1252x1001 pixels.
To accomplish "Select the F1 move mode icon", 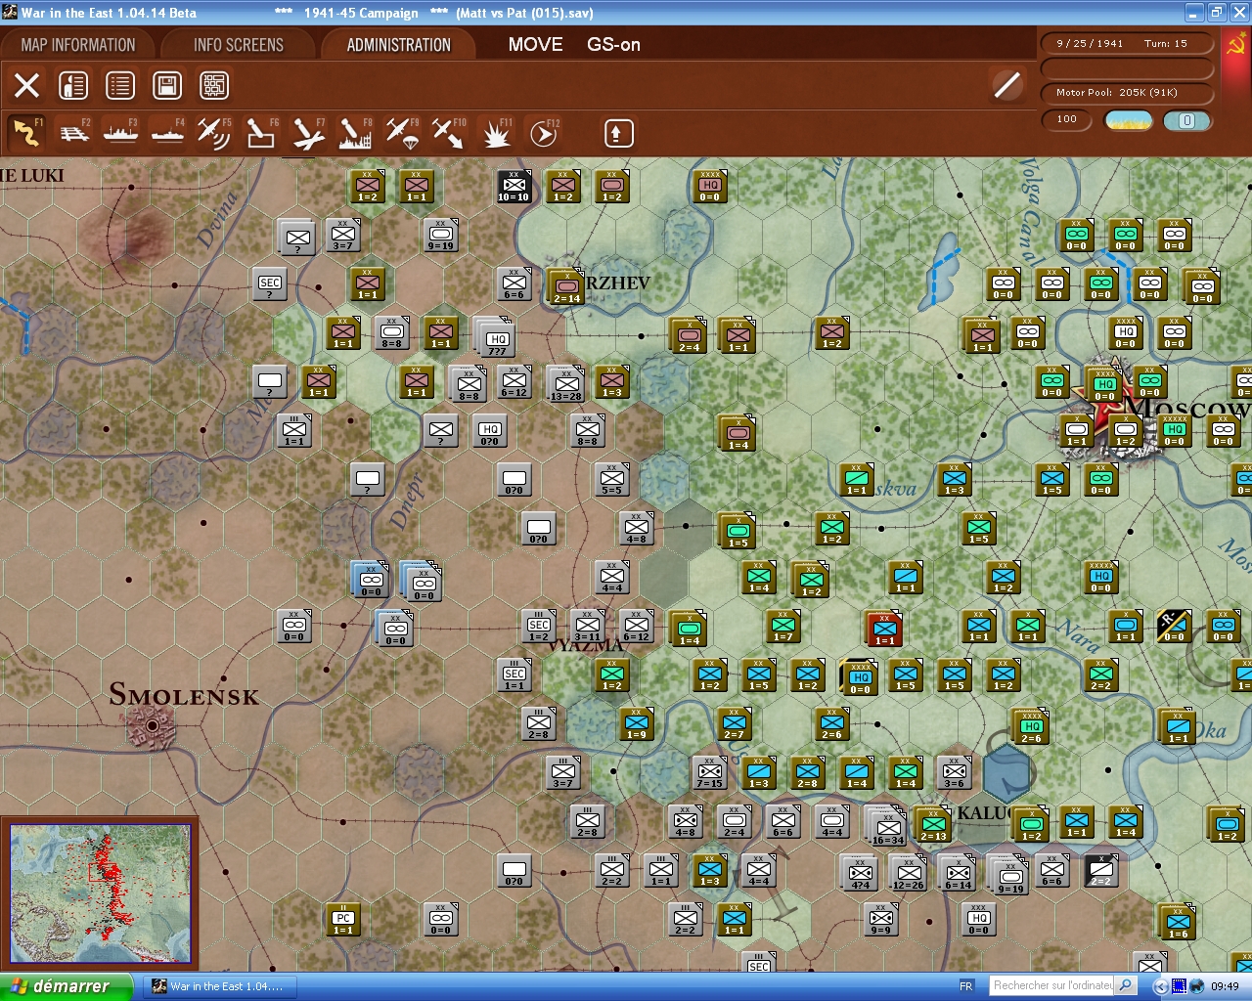I will tap(26, 133).
